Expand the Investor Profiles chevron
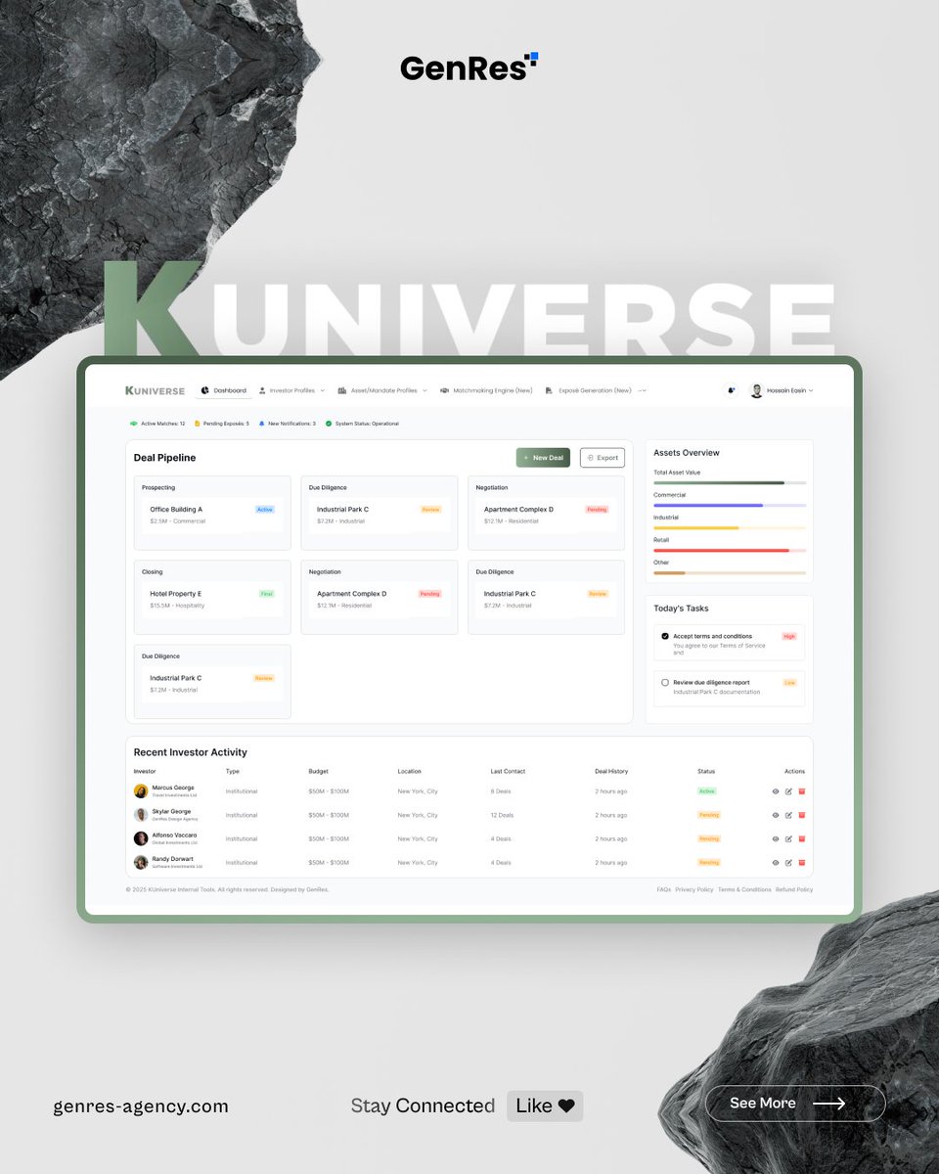Viewport: 939px width, 1174px height. [323, 390]
